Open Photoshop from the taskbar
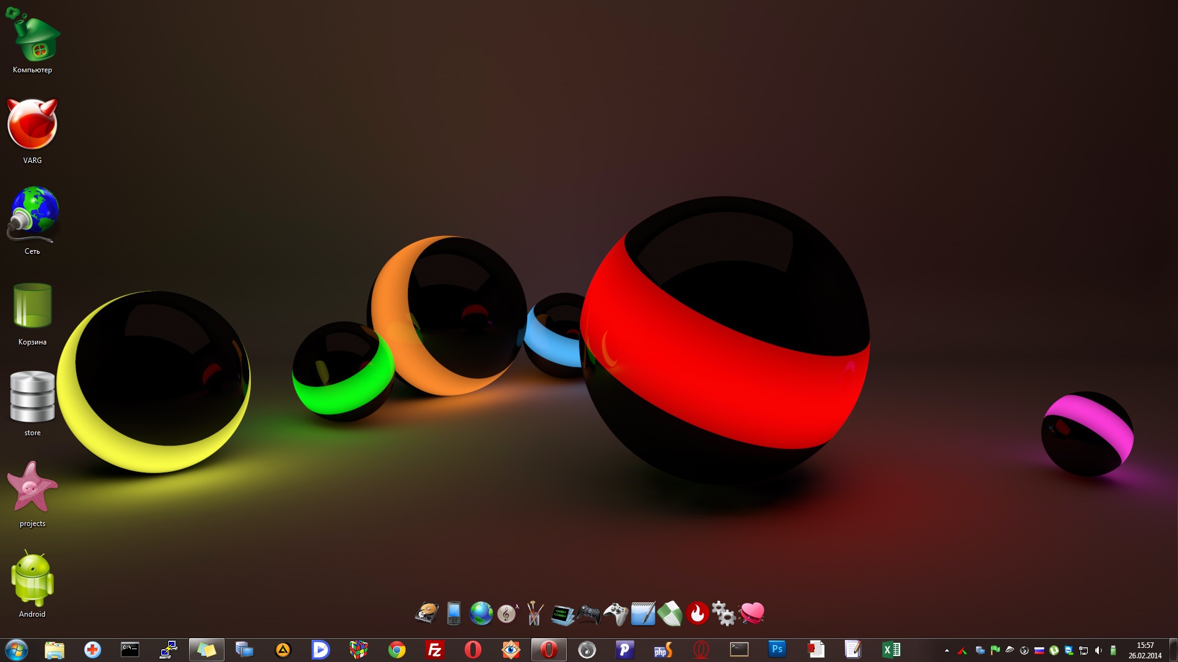The image size is (1178, 662). [x=777, y=649]
